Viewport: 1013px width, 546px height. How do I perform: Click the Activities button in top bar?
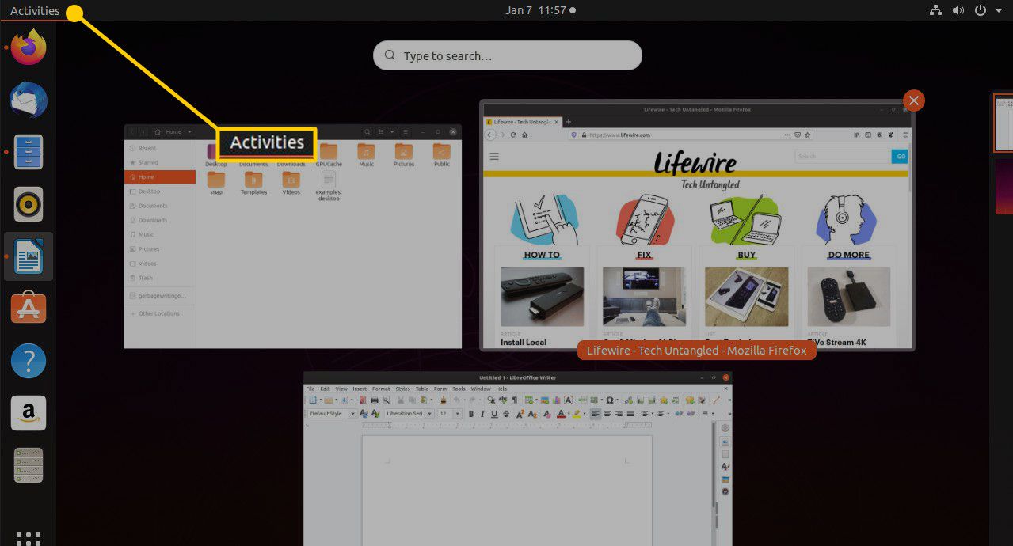point(35,10)
